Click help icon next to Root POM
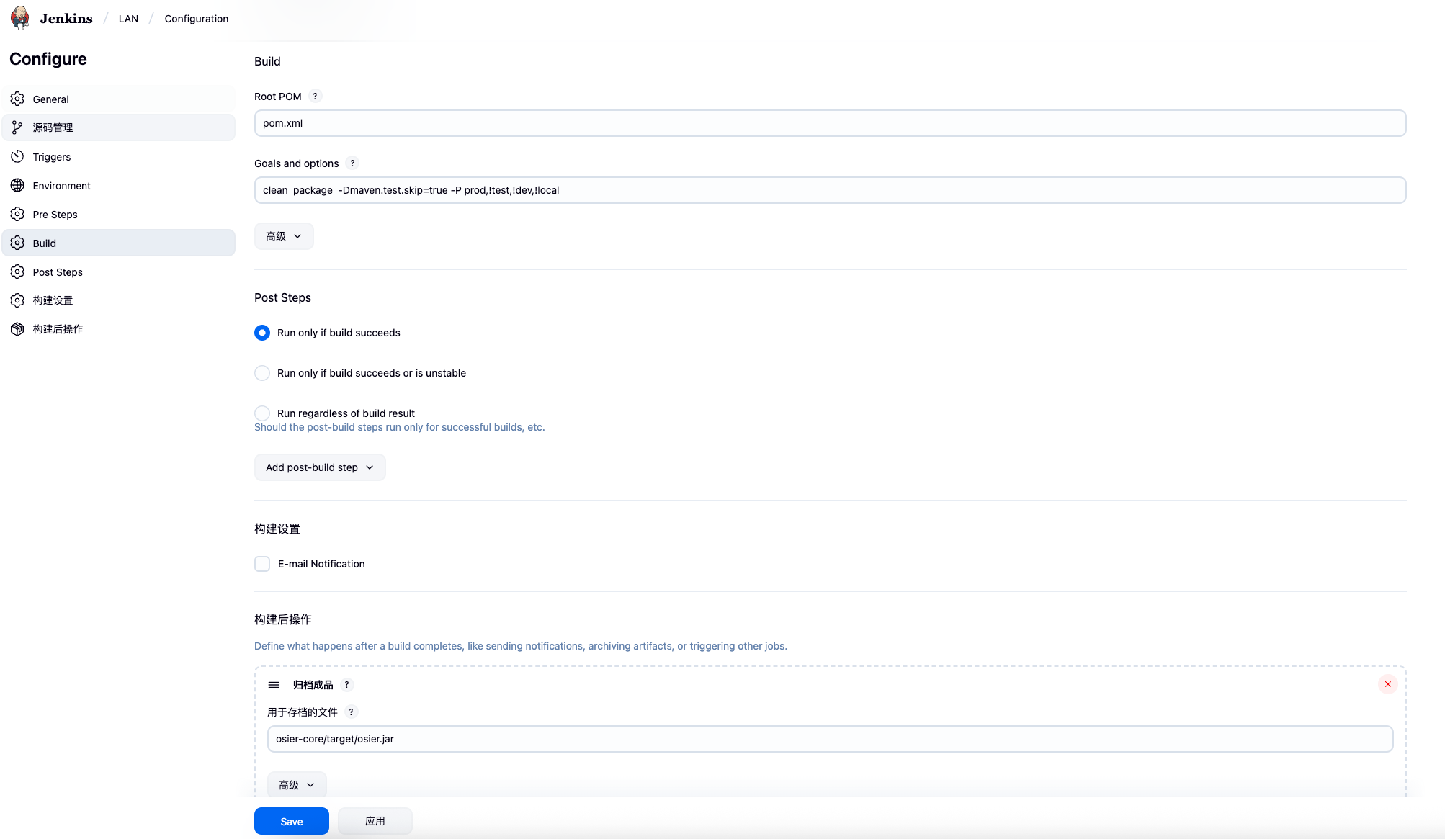1445x839 pixels. 315,97
